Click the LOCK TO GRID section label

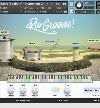pyautogui.click(x=62, y=101)
